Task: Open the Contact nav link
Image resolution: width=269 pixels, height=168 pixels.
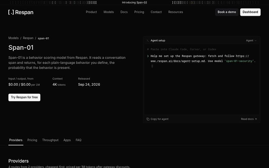Action: [x=156, y=12]
